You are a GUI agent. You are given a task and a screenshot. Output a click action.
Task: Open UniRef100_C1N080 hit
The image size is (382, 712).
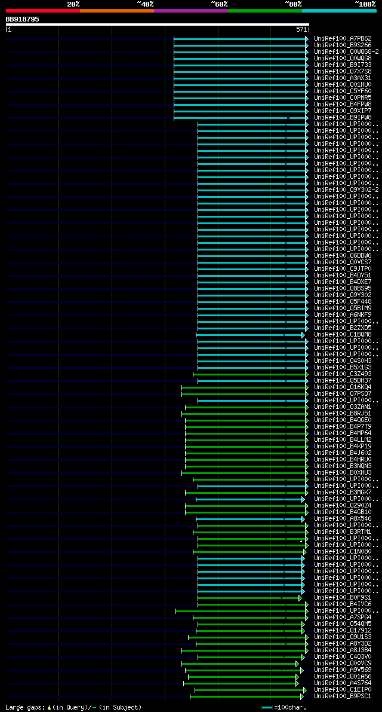pyautogui.click(x=343, y=552)
